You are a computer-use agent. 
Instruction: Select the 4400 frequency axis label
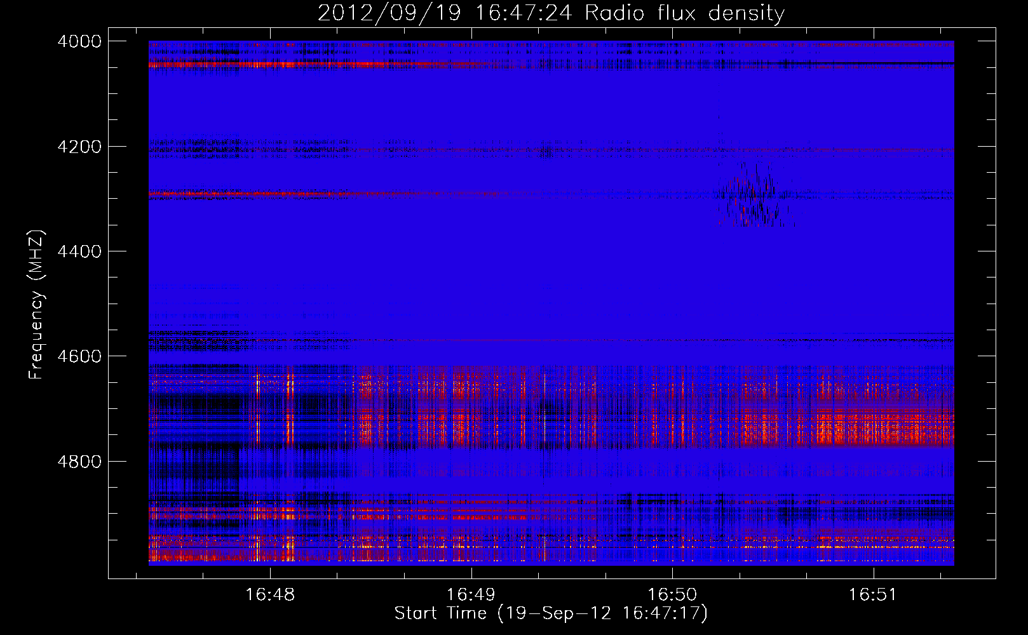[79, 251]
